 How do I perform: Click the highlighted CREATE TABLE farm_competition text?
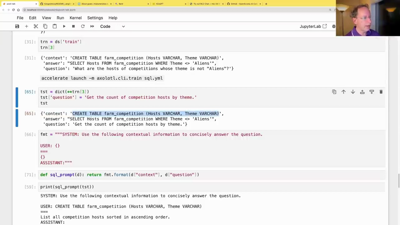click(x=146, y=113)
